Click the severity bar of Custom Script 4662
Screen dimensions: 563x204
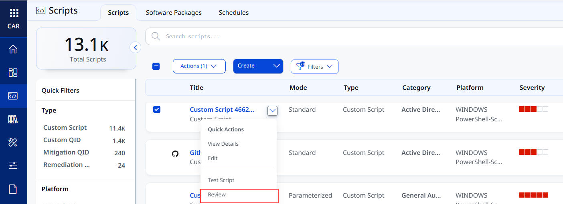coord(534,109)
